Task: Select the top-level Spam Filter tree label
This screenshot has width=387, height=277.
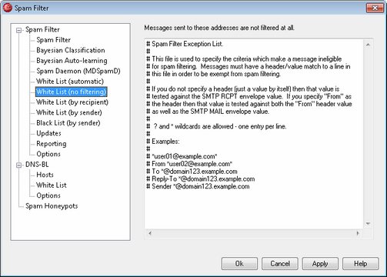Action: pos(42,29)
